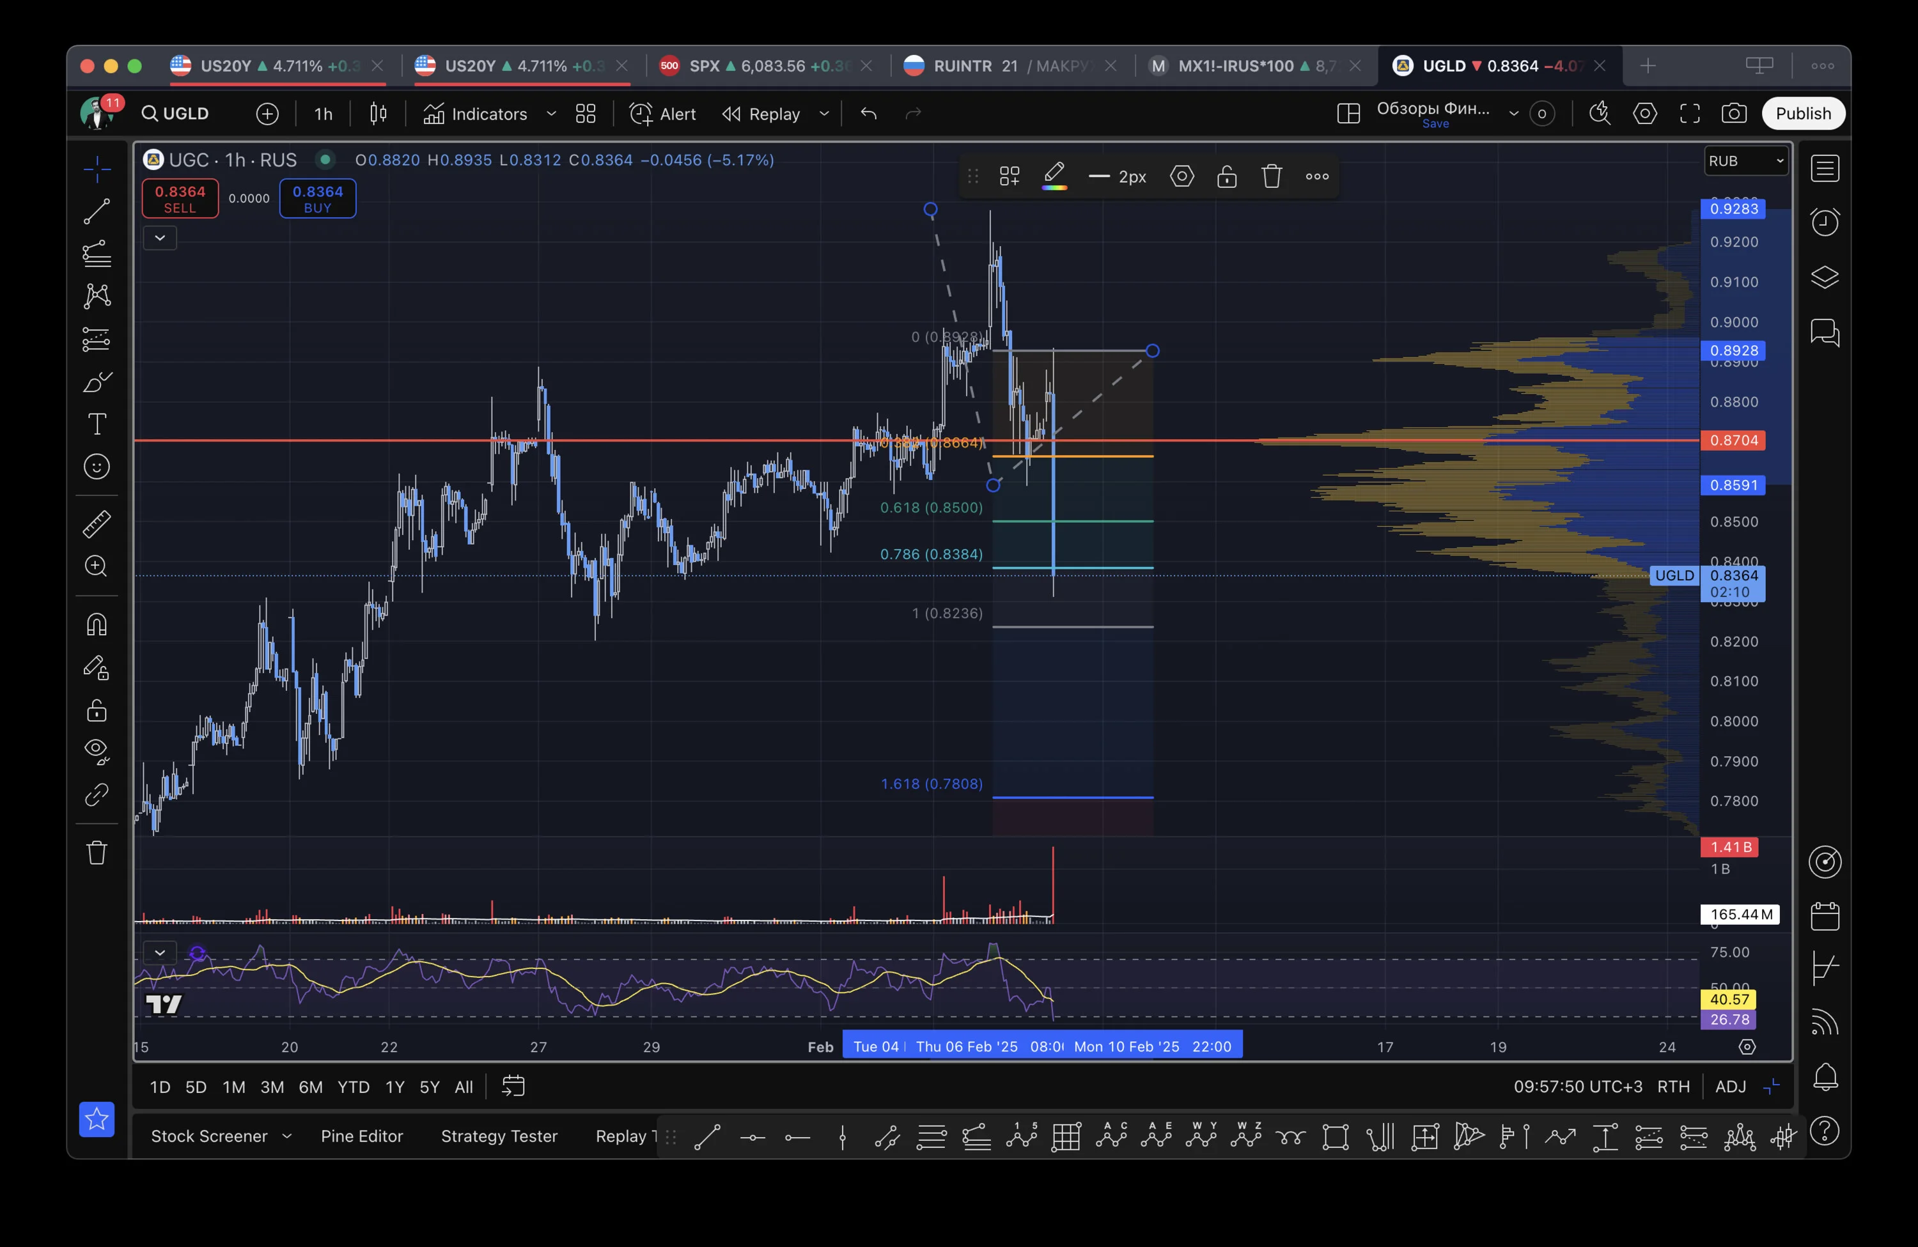Select the Text tool

pyautogui.click(x=97, y=424)
